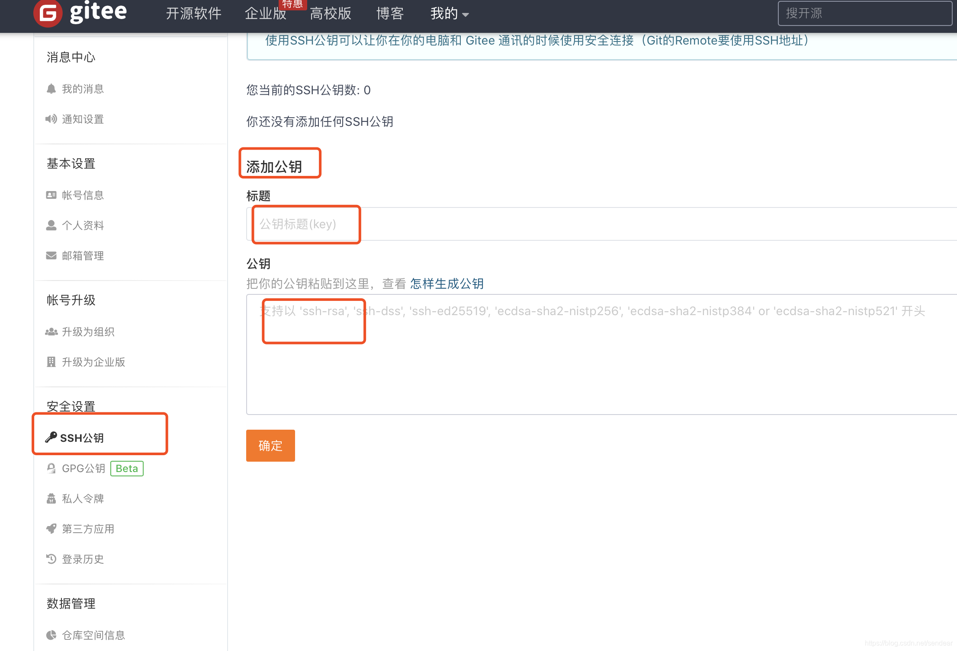
Task: Click the Gitee logo icon
Action: (48, 13)
